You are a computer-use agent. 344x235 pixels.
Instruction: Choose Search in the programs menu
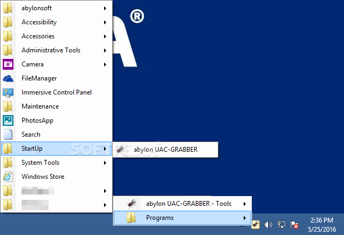pyautogui.click(x=57, y=135)
